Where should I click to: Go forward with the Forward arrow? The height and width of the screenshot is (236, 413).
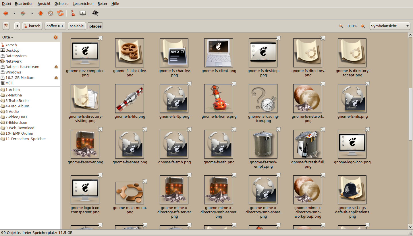point(23,13)
